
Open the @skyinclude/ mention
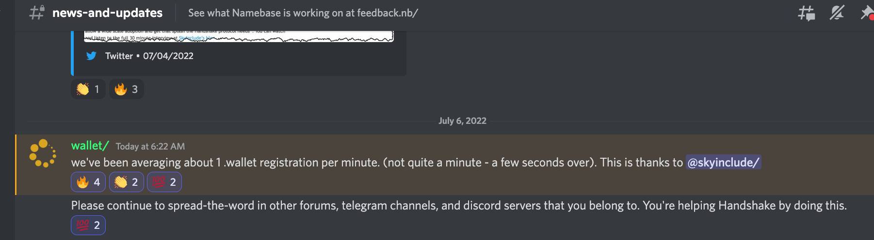[x=723, y=162]
